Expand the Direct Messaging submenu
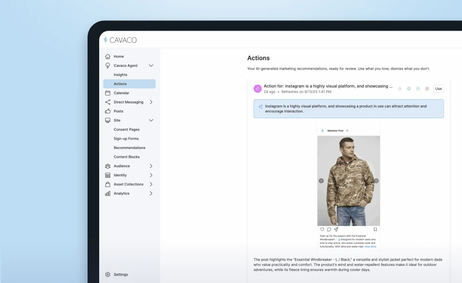Image resolution: width=462 pixels, height=283 pixels. pyautogui.click(x=151, y=102)
